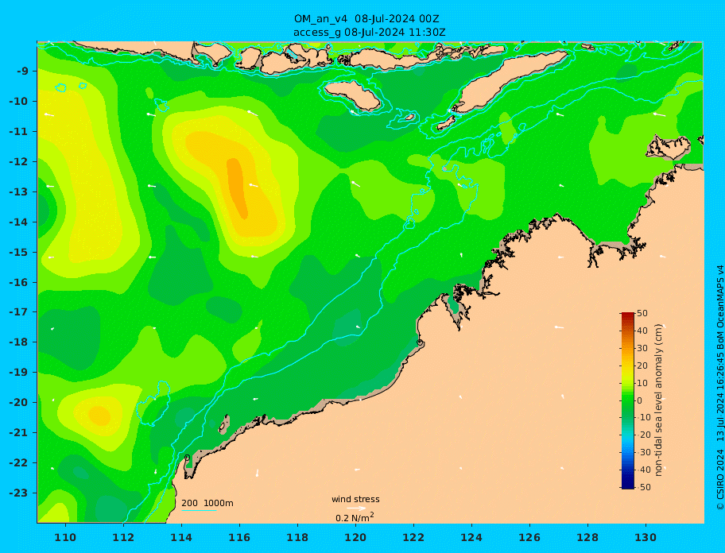Image resolution: width=725 pixels, height=553 pixels.
Task: Click longitude axis label "116"
Action: [x=239, y=538]
